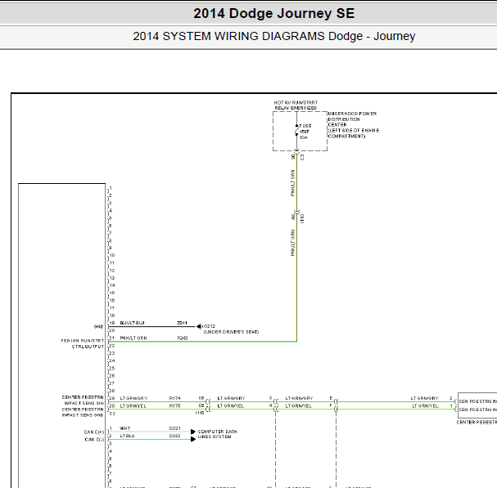Viewport: 497px width, 488px height.
Task: Click the "CAN C(-)" pin description
Action: pyautogui.click(x=94, y=440)
